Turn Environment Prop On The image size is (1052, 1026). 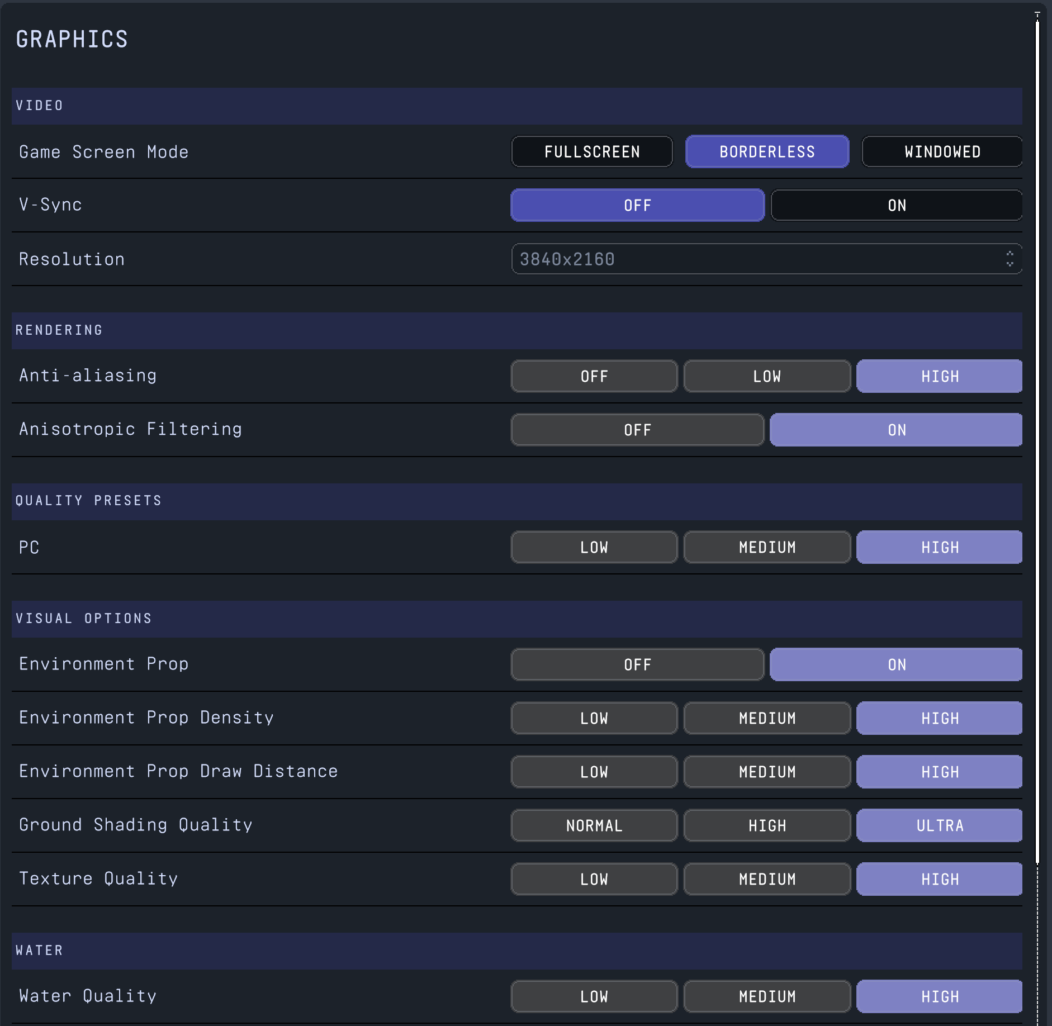coord(897,664)
